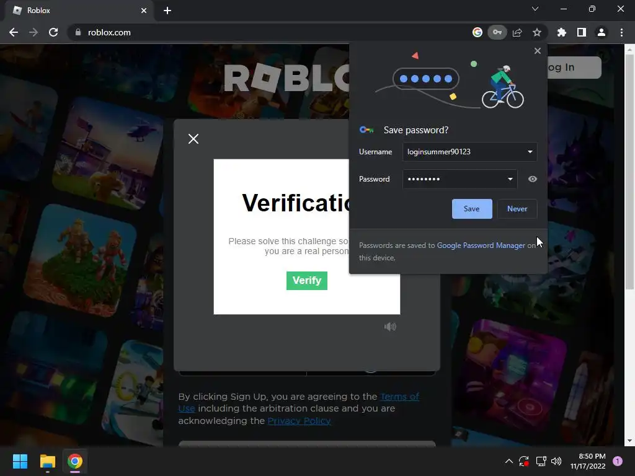The width and height of the screenshot is (635, 476).
Task: Click the masked password field
Action: [x=460, y=179]
